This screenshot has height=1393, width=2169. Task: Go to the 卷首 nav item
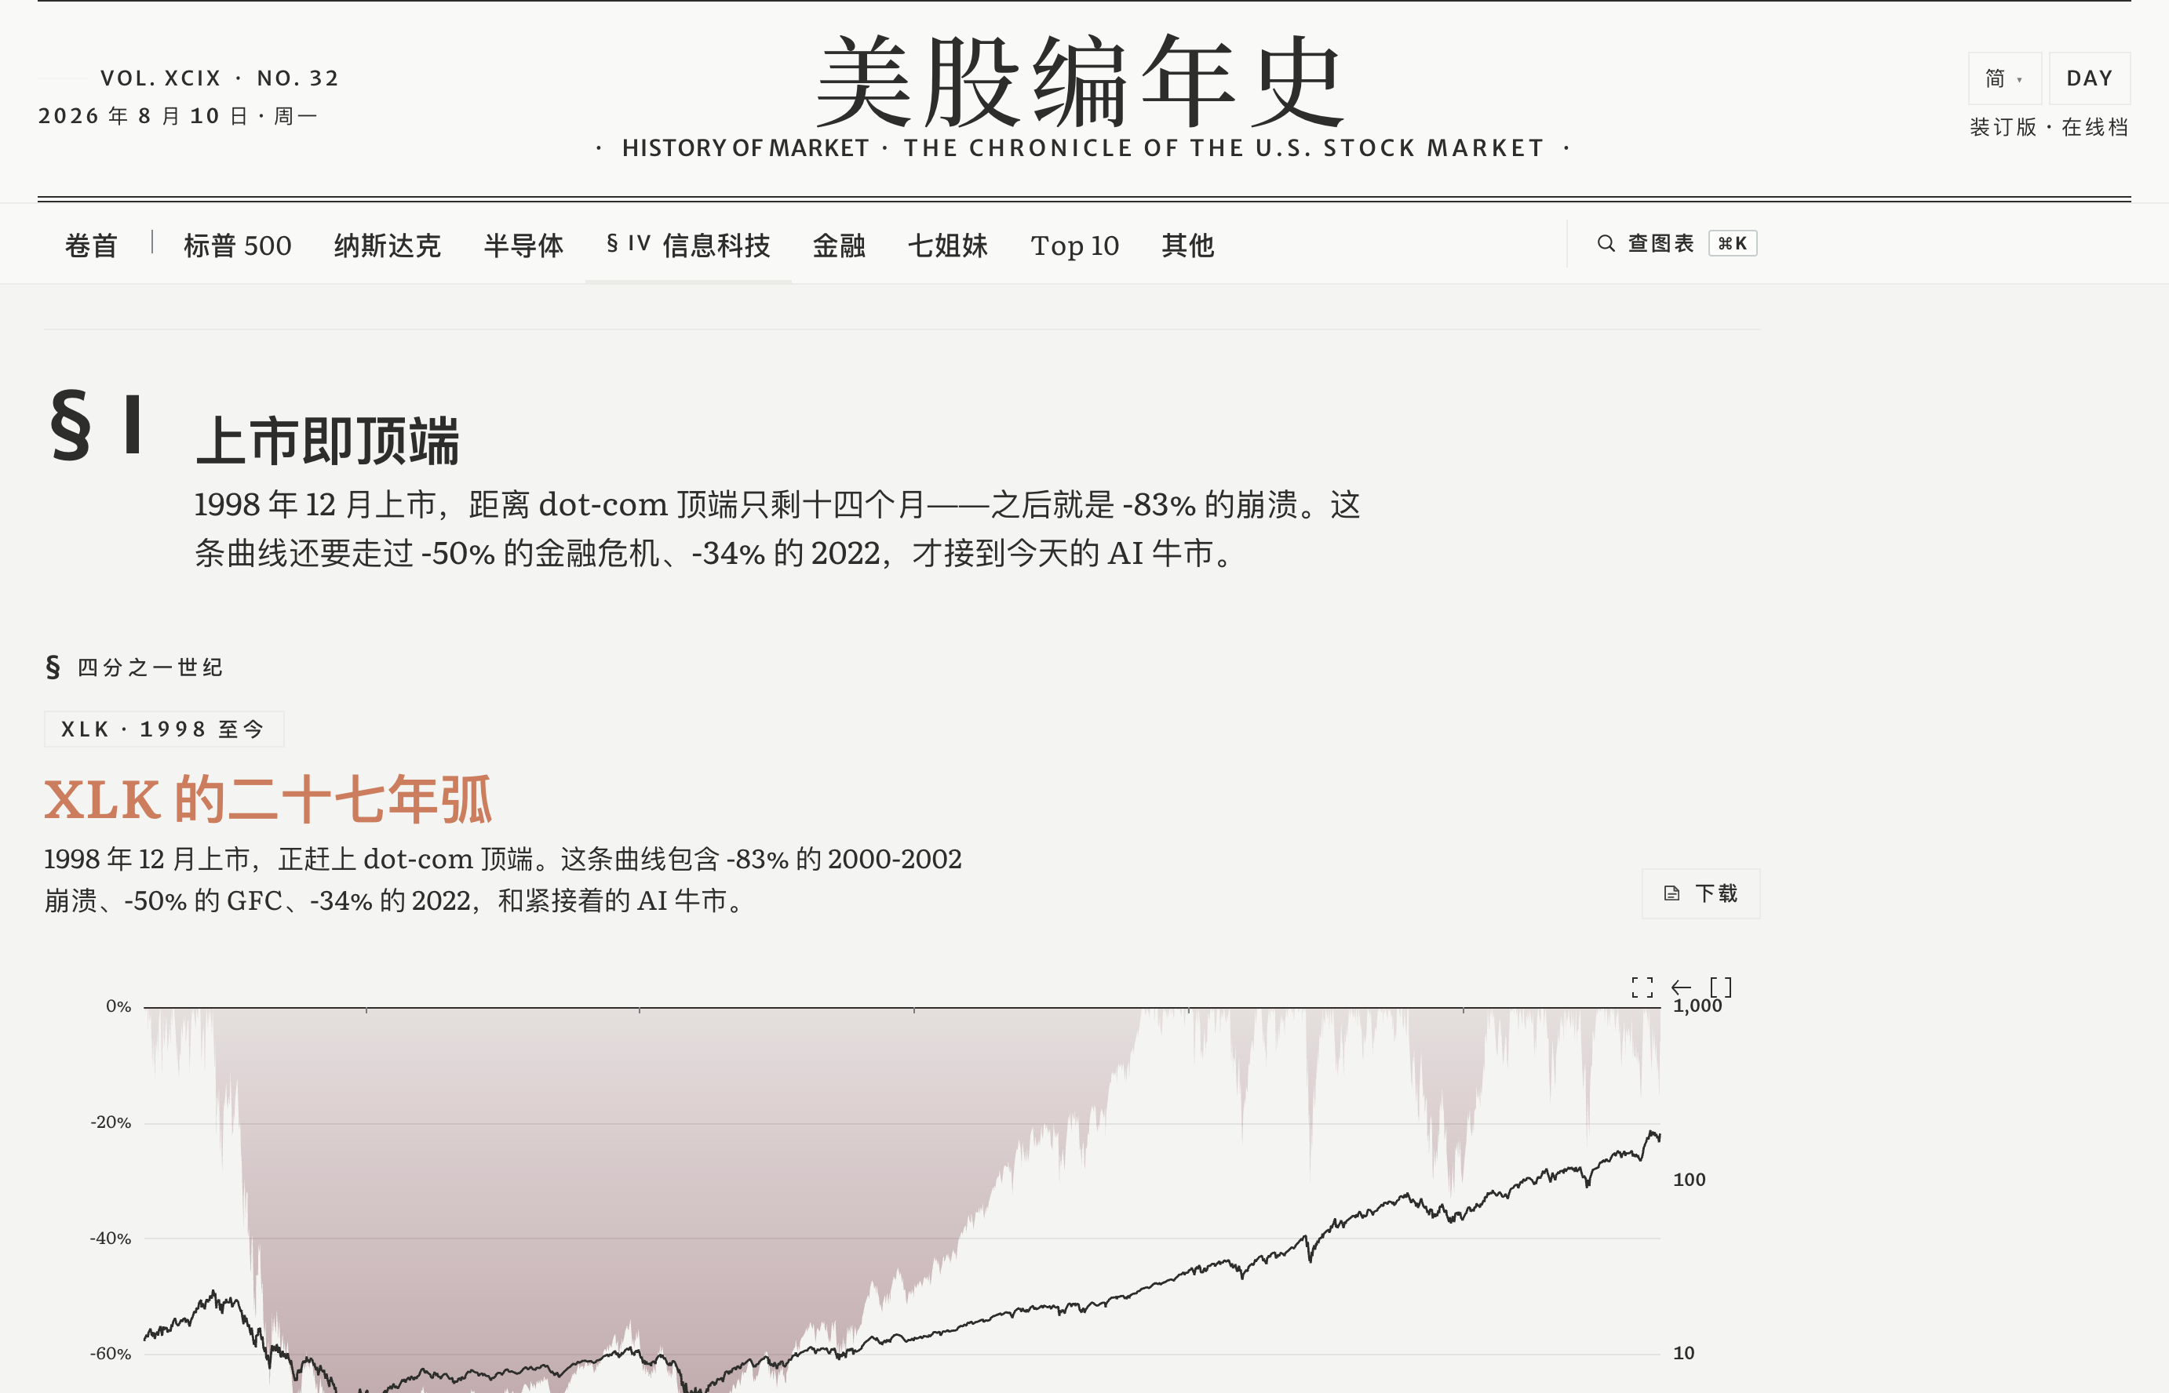click(x=91, y=246)
